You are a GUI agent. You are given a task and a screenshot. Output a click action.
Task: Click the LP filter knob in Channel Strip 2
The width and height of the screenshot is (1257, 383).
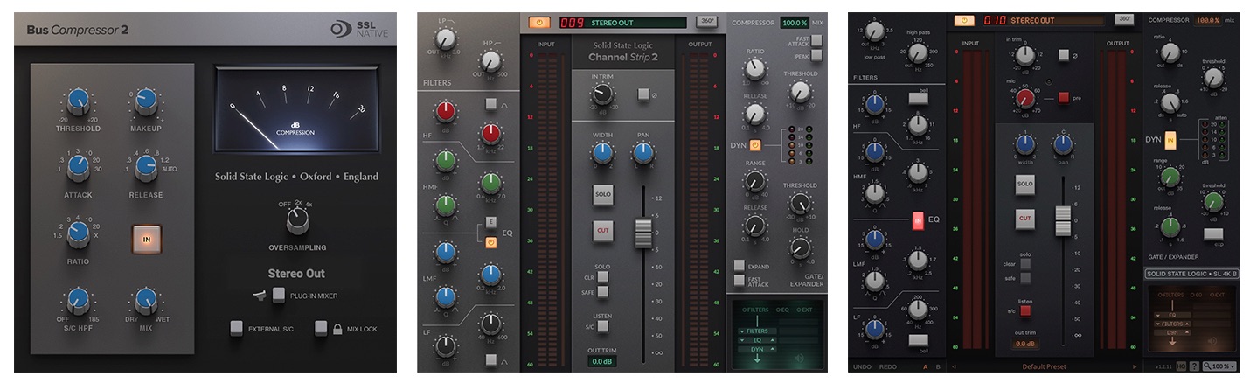(x=446, y=38)
